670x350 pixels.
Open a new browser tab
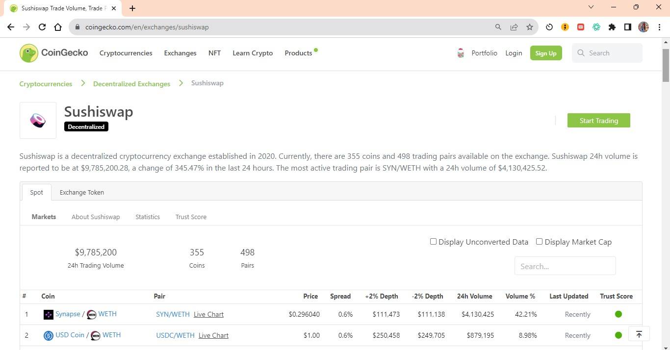click(132, 8)
